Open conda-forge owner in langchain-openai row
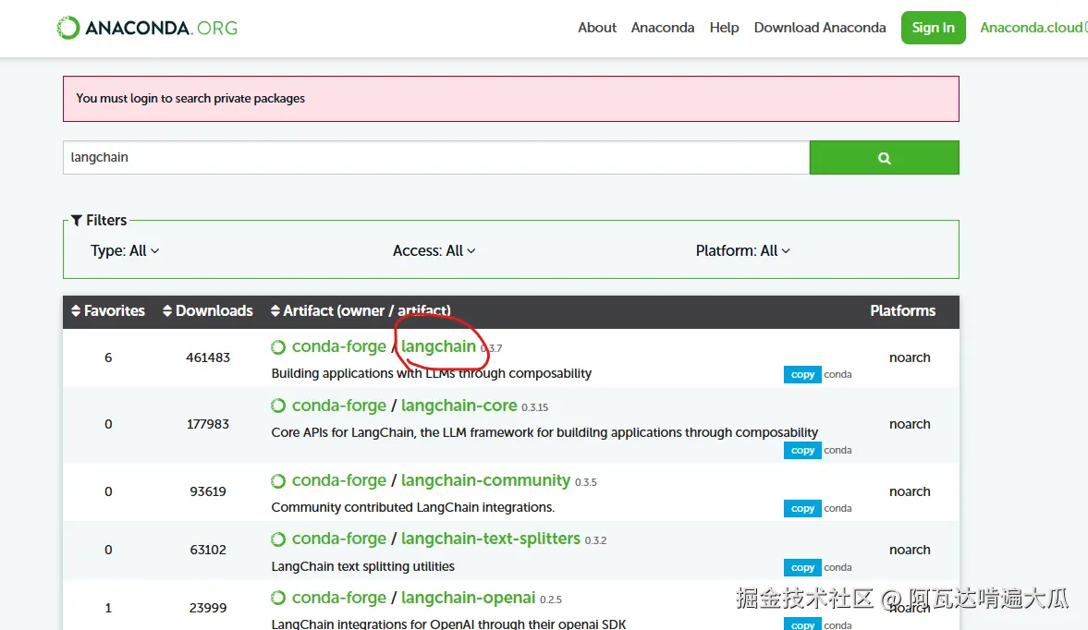Image resolution: width=1088 pixels, height=630 pixels. pyautogui.click(x=338, y=598)
